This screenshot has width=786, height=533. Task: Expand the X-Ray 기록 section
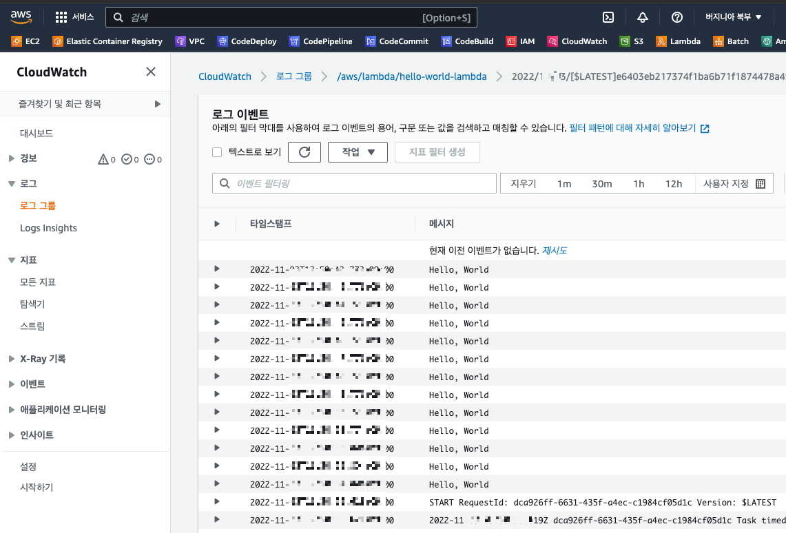click(x=12, y=359)
